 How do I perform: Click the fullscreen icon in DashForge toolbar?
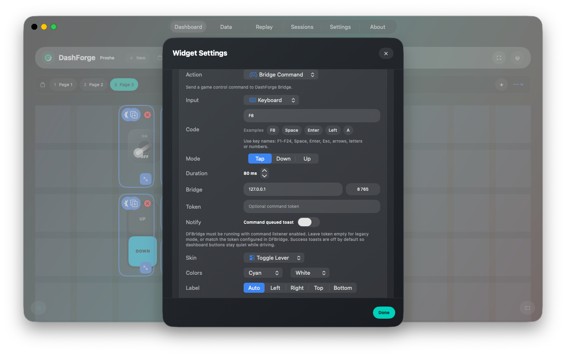(499, 58)
